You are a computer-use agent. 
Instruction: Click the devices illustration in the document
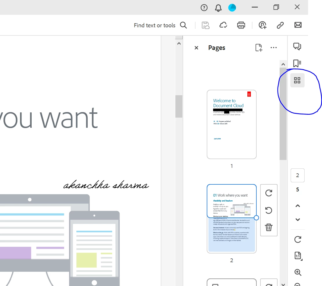coord(60,240)
